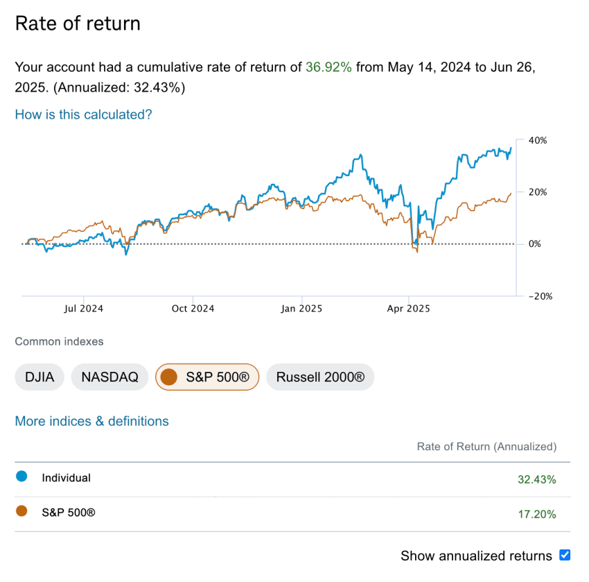Click the Jul 2024 axis label
The height and width of the screenshot is (582, 589).
pyautogui.click(x=82, y=309)
